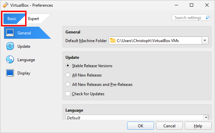Open the General settings category label
Screen dimensions: 215x133
click(24, 33)
